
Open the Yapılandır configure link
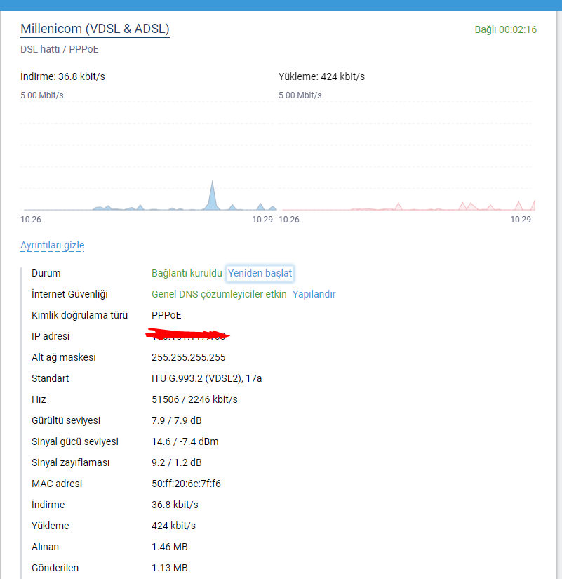coord(314,294)
